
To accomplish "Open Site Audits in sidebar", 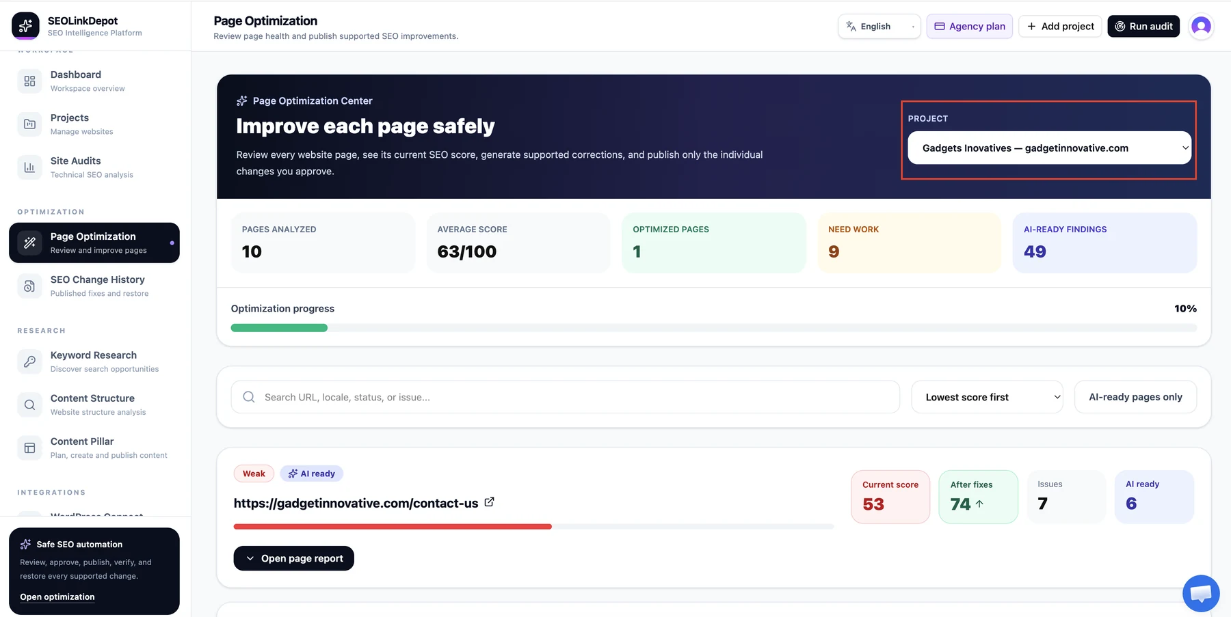I will tap(94, 167).
